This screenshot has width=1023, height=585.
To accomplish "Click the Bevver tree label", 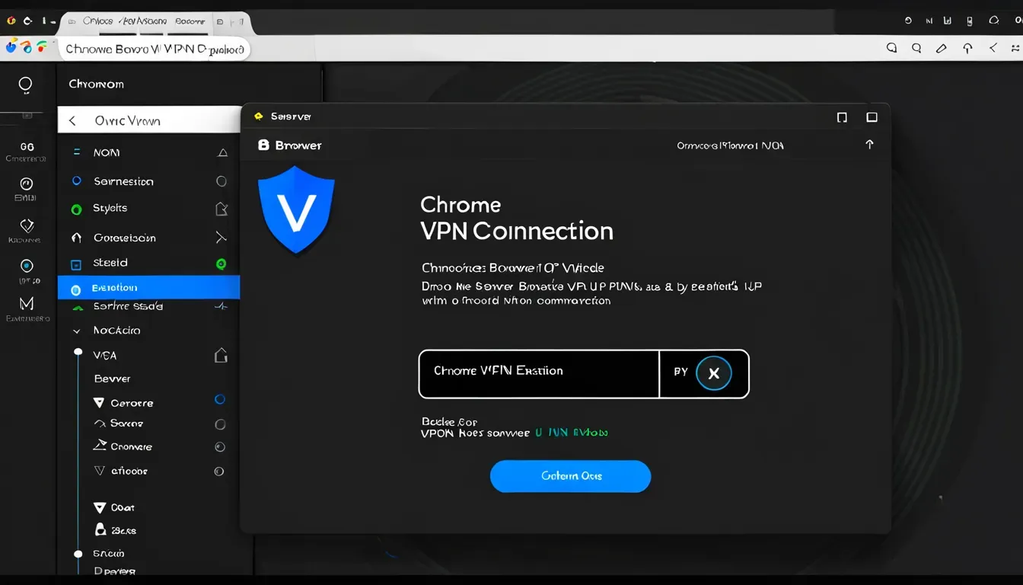I will 112,379.
